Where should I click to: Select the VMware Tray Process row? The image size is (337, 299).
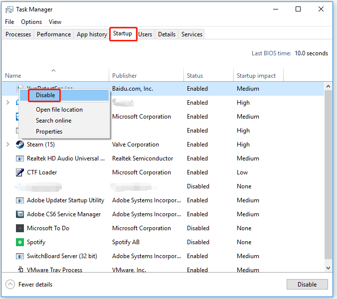pyautogui.click(x=163, y=269)
